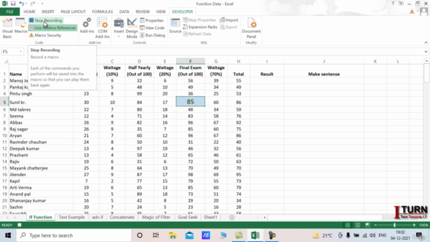
Task: Click the taskbar search box
Action: [74, 235]
